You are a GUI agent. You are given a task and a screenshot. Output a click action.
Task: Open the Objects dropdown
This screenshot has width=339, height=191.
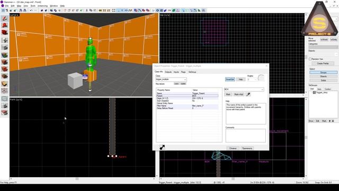click(323, 54)
